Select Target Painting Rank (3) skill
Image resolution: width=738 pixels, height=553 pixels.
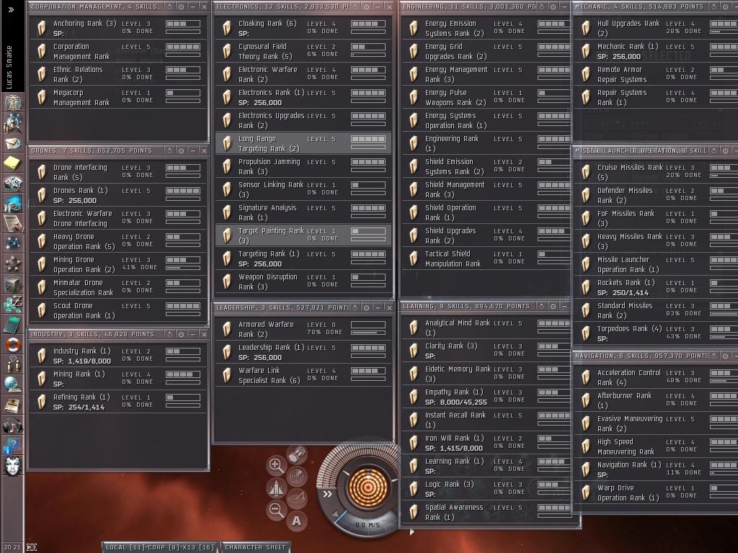tap(303, 235)
